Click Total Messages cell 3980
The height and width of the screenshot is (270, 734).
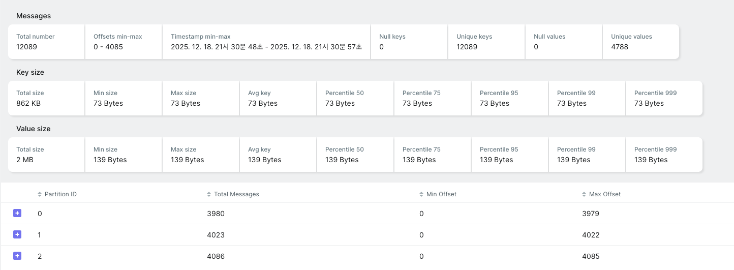coord(216,214)
